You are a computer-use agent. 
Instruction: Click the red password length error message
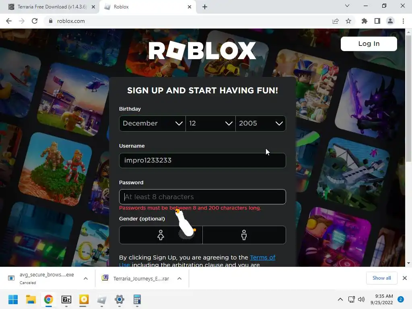190,208
